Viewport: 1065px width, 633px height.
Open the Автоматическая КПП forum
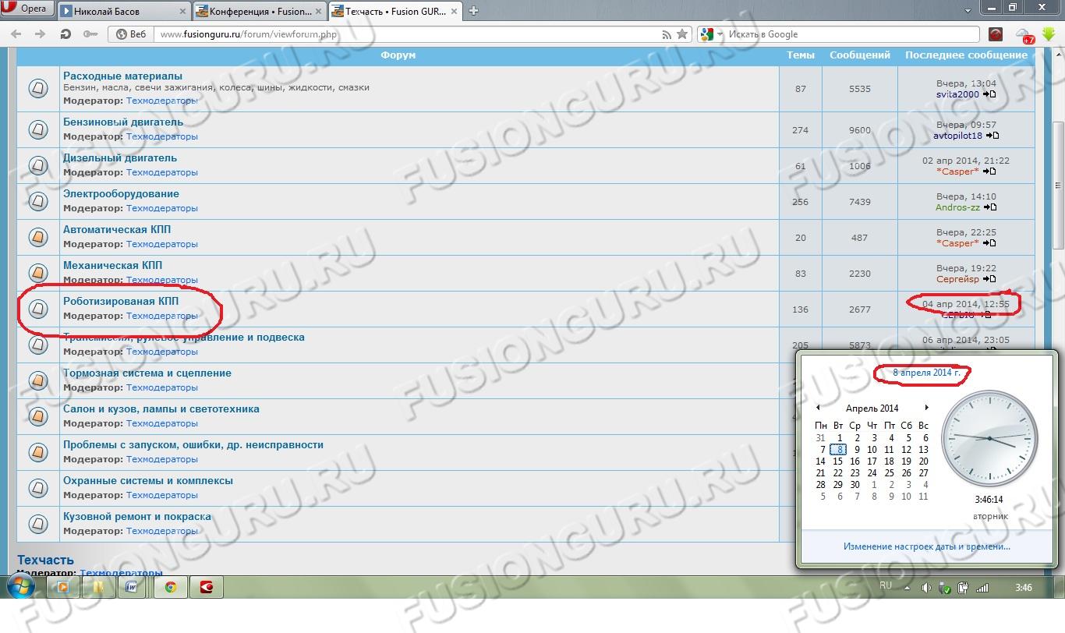pyautogui.click(x=117, y=229)
